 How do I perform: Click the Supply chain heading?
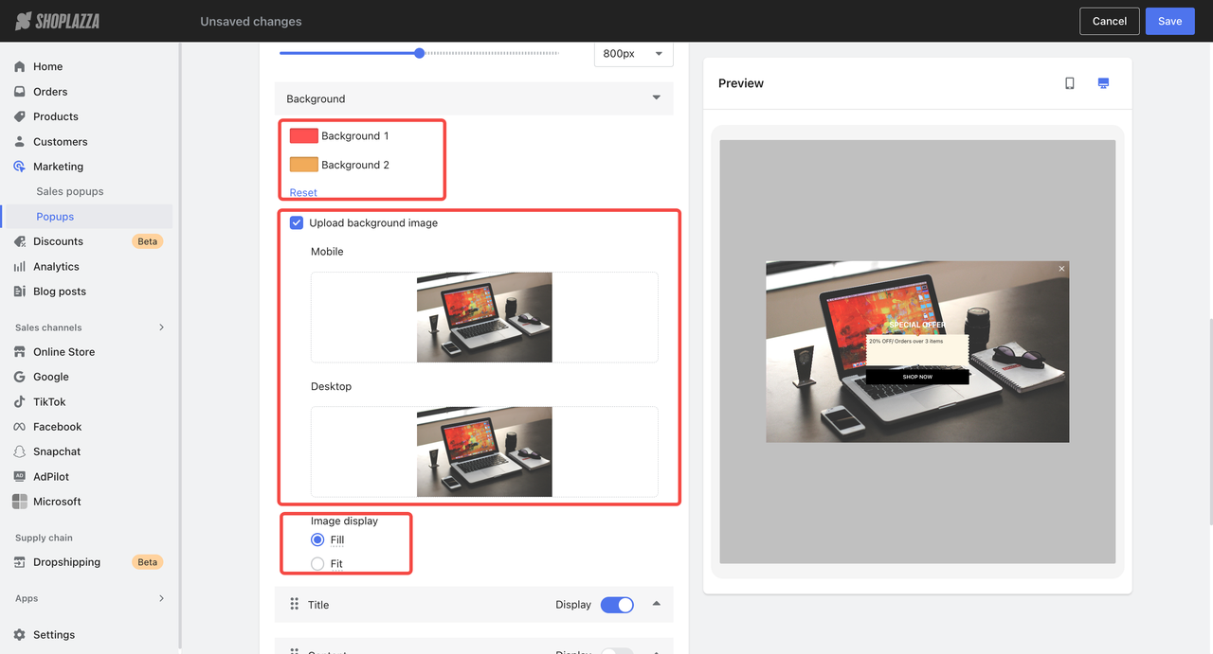[44, 538]
